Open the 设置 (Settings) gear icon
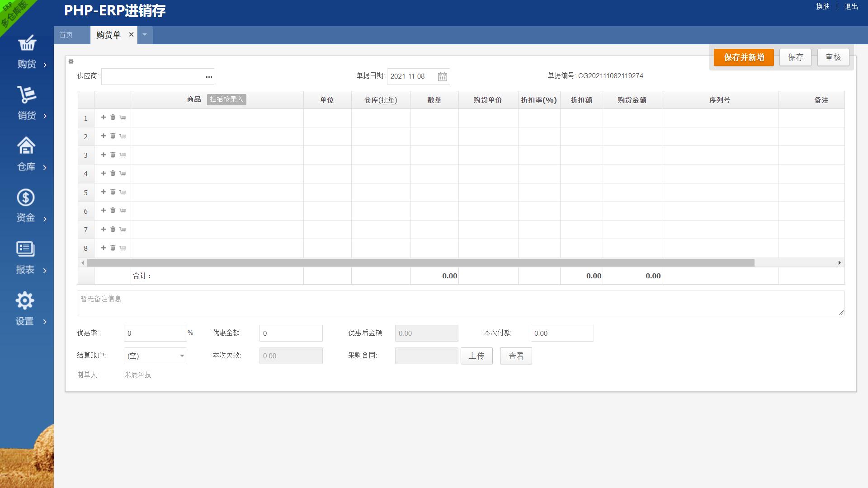This screenshot has height=488, width=868. (25, 300)
